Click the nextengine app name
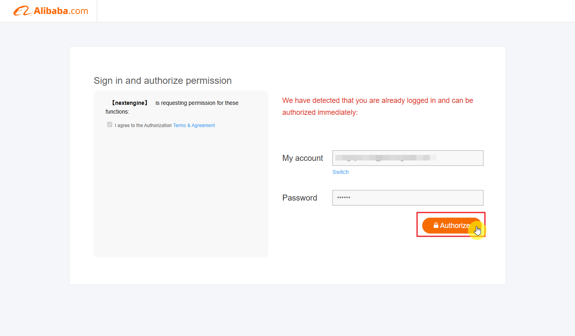The height and width of the screenshot is (336, 575). pos(129,103)
